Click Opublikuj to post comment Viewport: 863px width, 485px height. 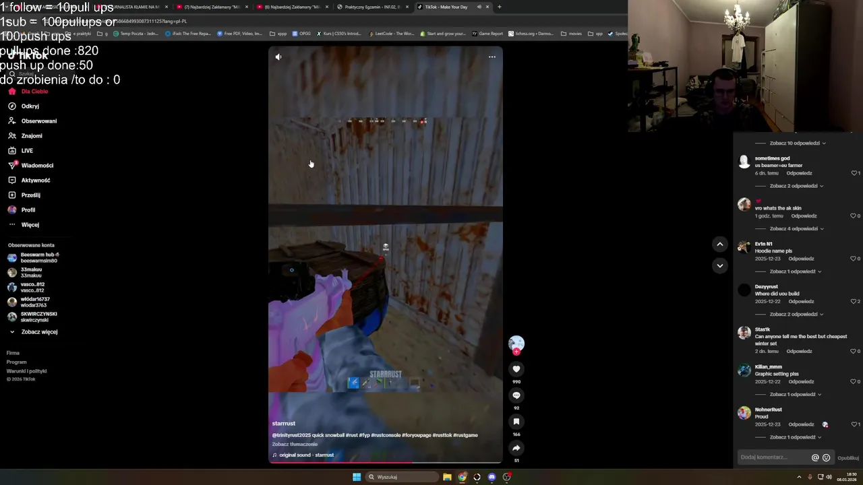point(848,458)
